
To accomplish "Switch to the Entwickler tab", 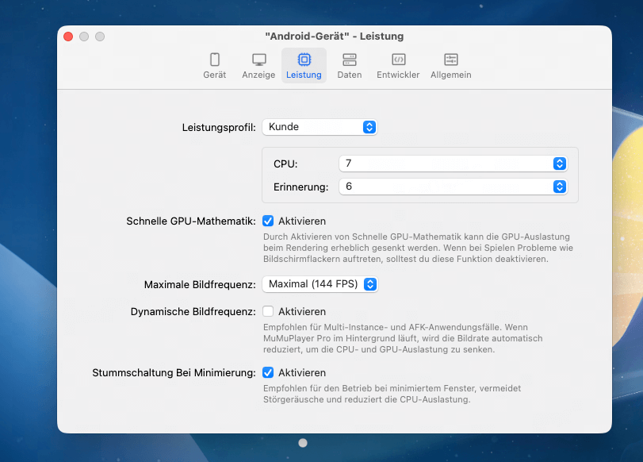I will pos(397,65).
